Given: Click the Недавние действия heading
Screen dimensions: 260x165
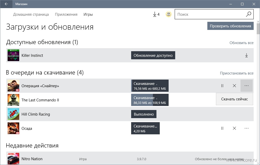Looking at the screenshot, I should 32,145.
